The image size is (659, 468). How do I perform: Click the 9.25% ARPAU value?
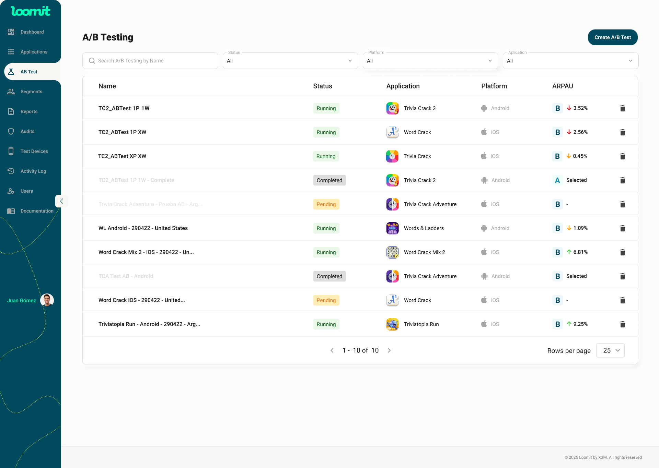point(580,324)
